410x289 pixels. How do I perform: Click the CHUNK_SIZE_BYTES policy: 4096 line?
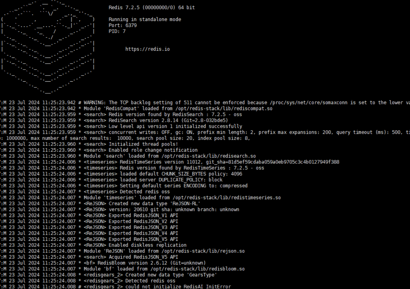121,174
